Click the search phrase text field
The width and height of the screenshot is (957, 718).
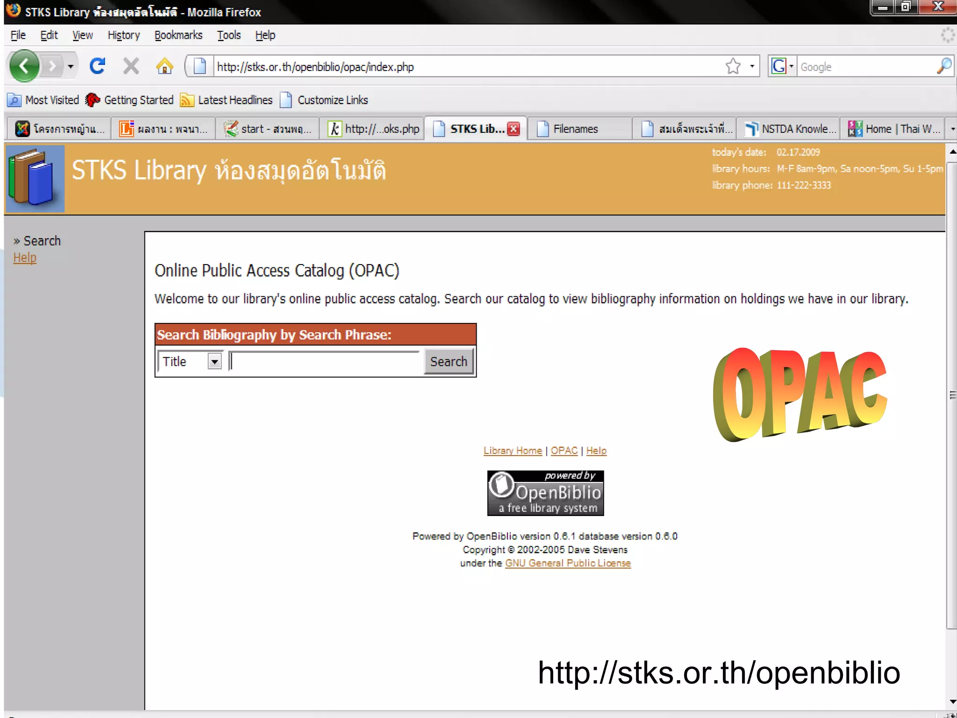pos(325,361)
